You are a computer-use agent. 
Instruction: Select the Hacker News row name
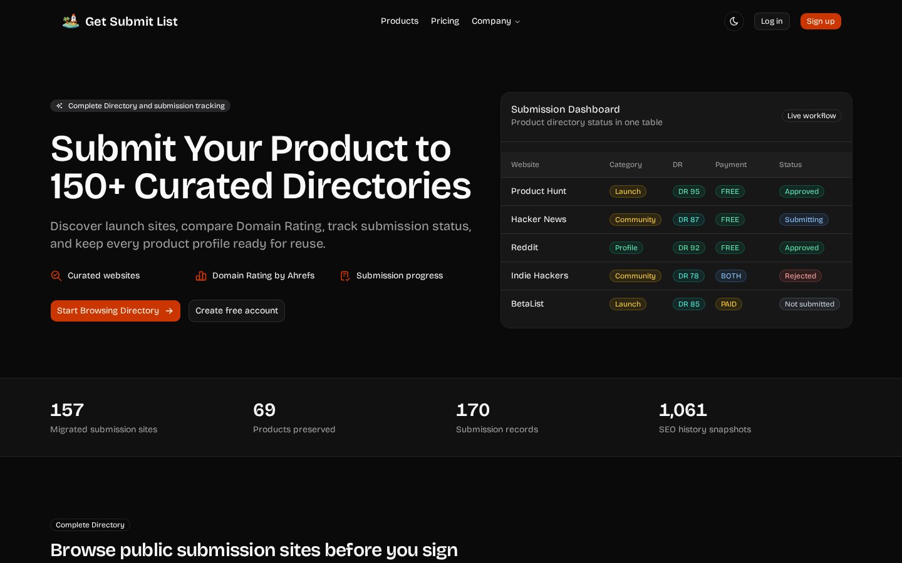pyautogui.click(x=539, y=220)
